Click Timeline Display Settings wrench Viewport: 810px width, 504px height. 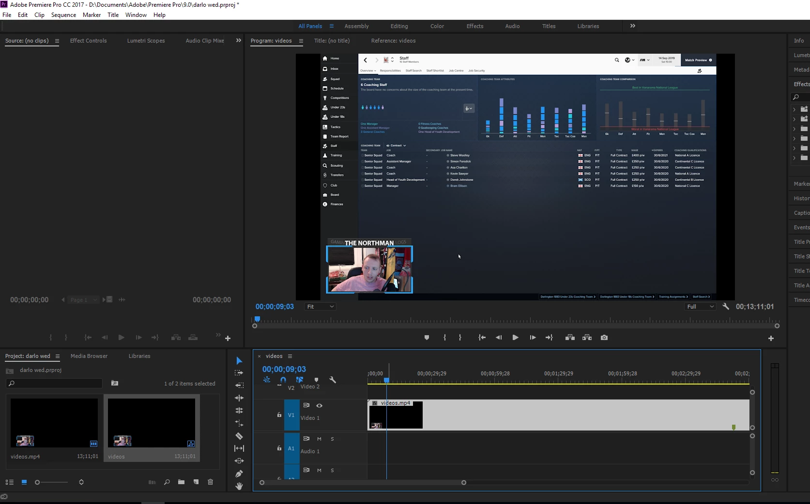(x=333, y=380)
